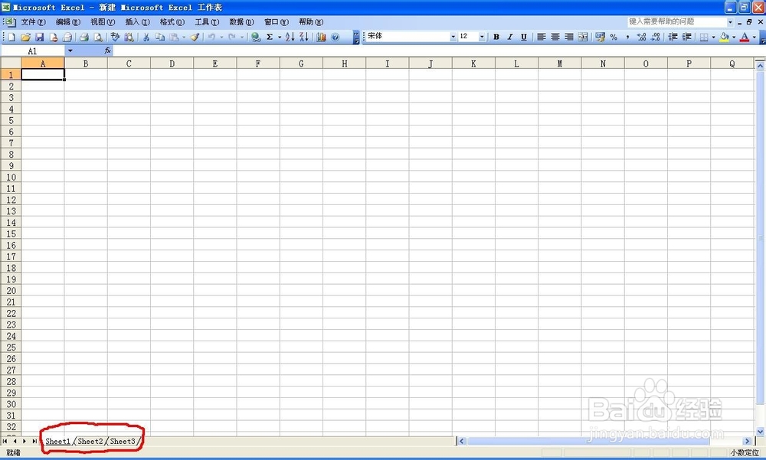Image resolution: width=766 pixels, height=460 pixels.
Task: Open the font size dropdown
Action: point(482,37)
